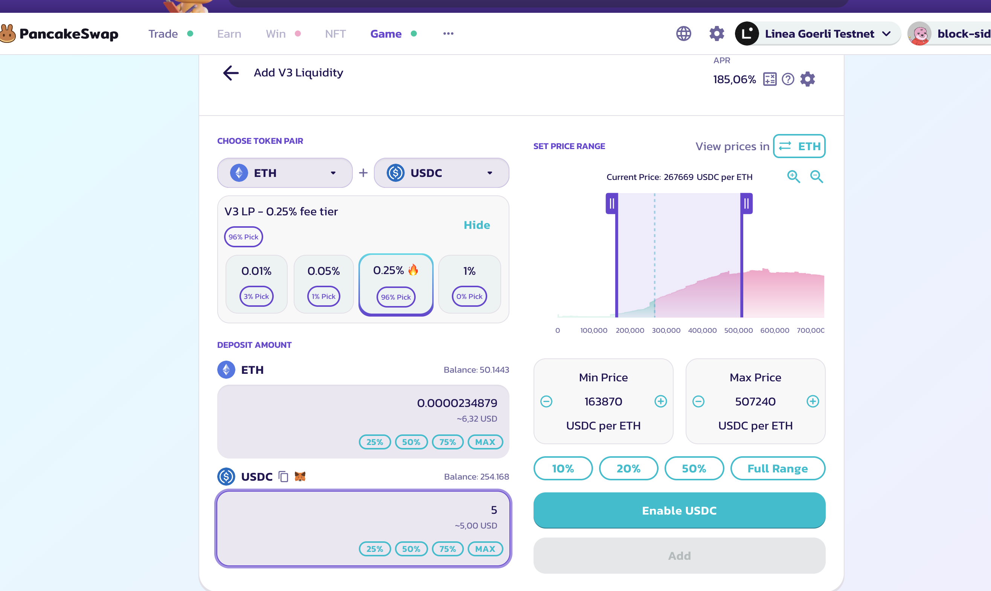The height and width of the screenshot is (591, 991).
Task: Click the Enable USDC button
Action: pos(679,510)
